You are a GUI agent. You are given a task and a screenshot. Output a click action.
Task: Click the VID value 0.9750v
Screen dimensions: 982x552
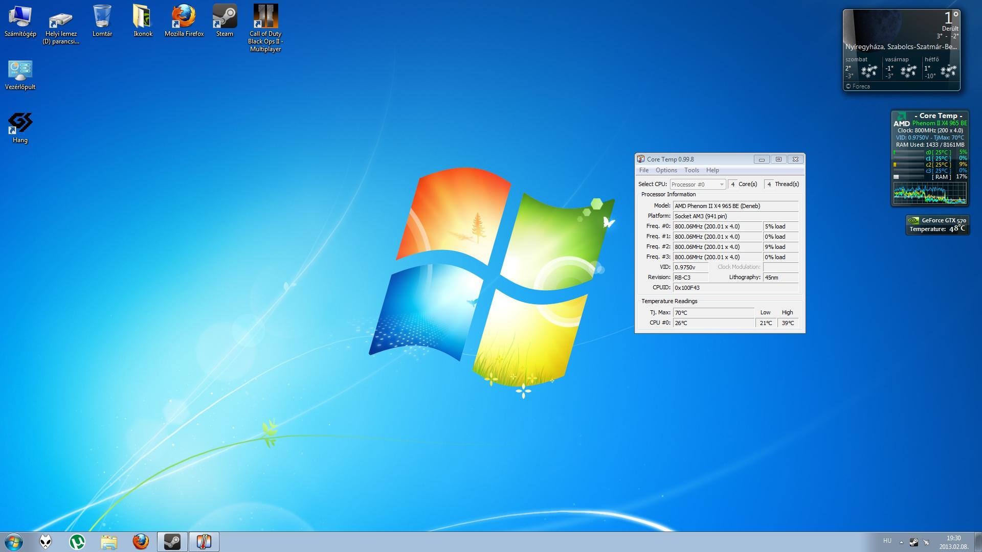pyautogui.click(x=690, y=267)
